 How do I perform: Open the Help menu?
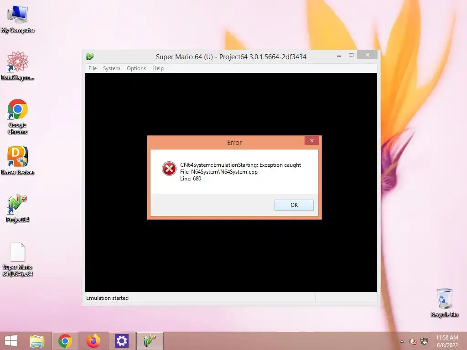click(x=158, y=68)
